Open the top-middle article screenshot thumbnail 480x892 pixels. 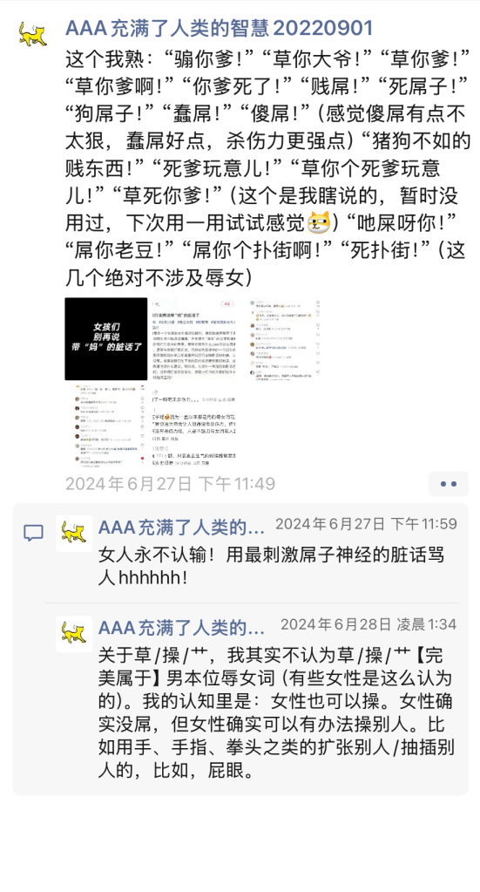pyautogui.click(x=193, y=339)
